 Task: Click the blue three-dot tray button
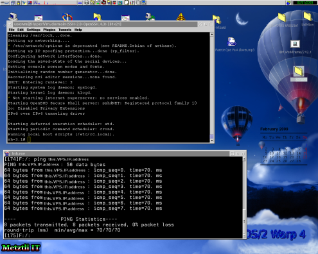coord(80,3)
